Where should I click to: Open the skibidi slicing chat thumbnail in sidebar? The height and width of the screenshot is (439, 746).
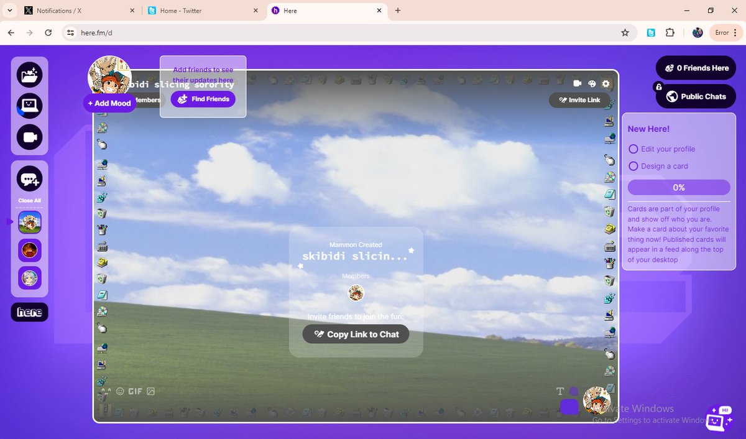(30, 222)
